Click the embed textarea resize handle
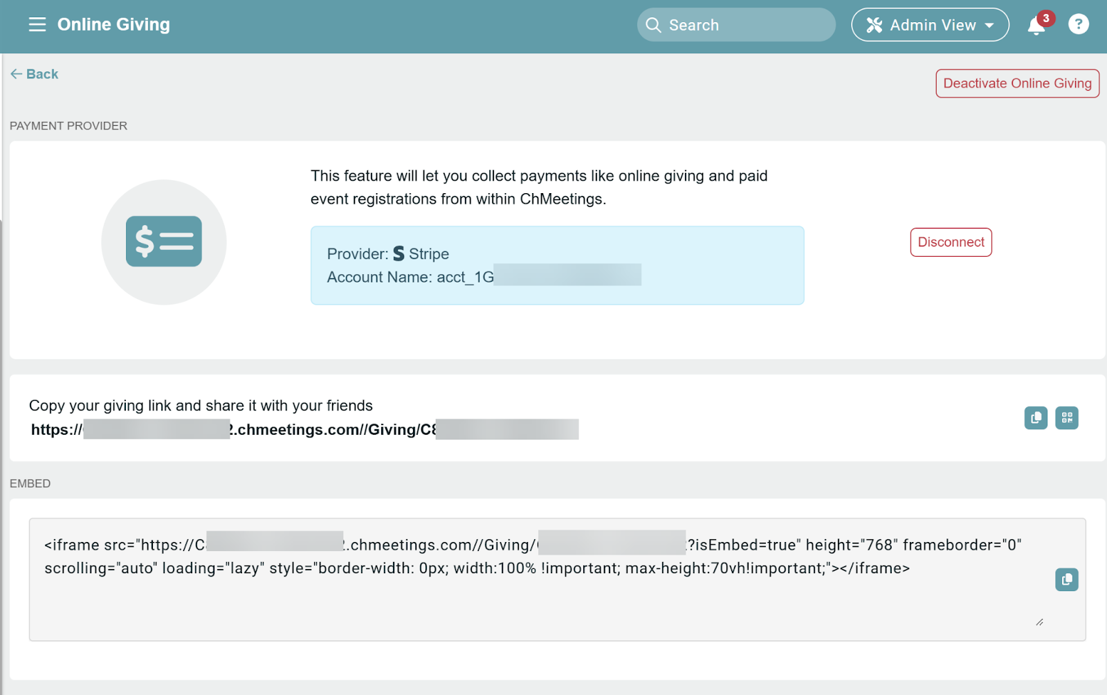Image resolution: width=1107 pixels, height=695 pixels. (x=1039, y=622)
